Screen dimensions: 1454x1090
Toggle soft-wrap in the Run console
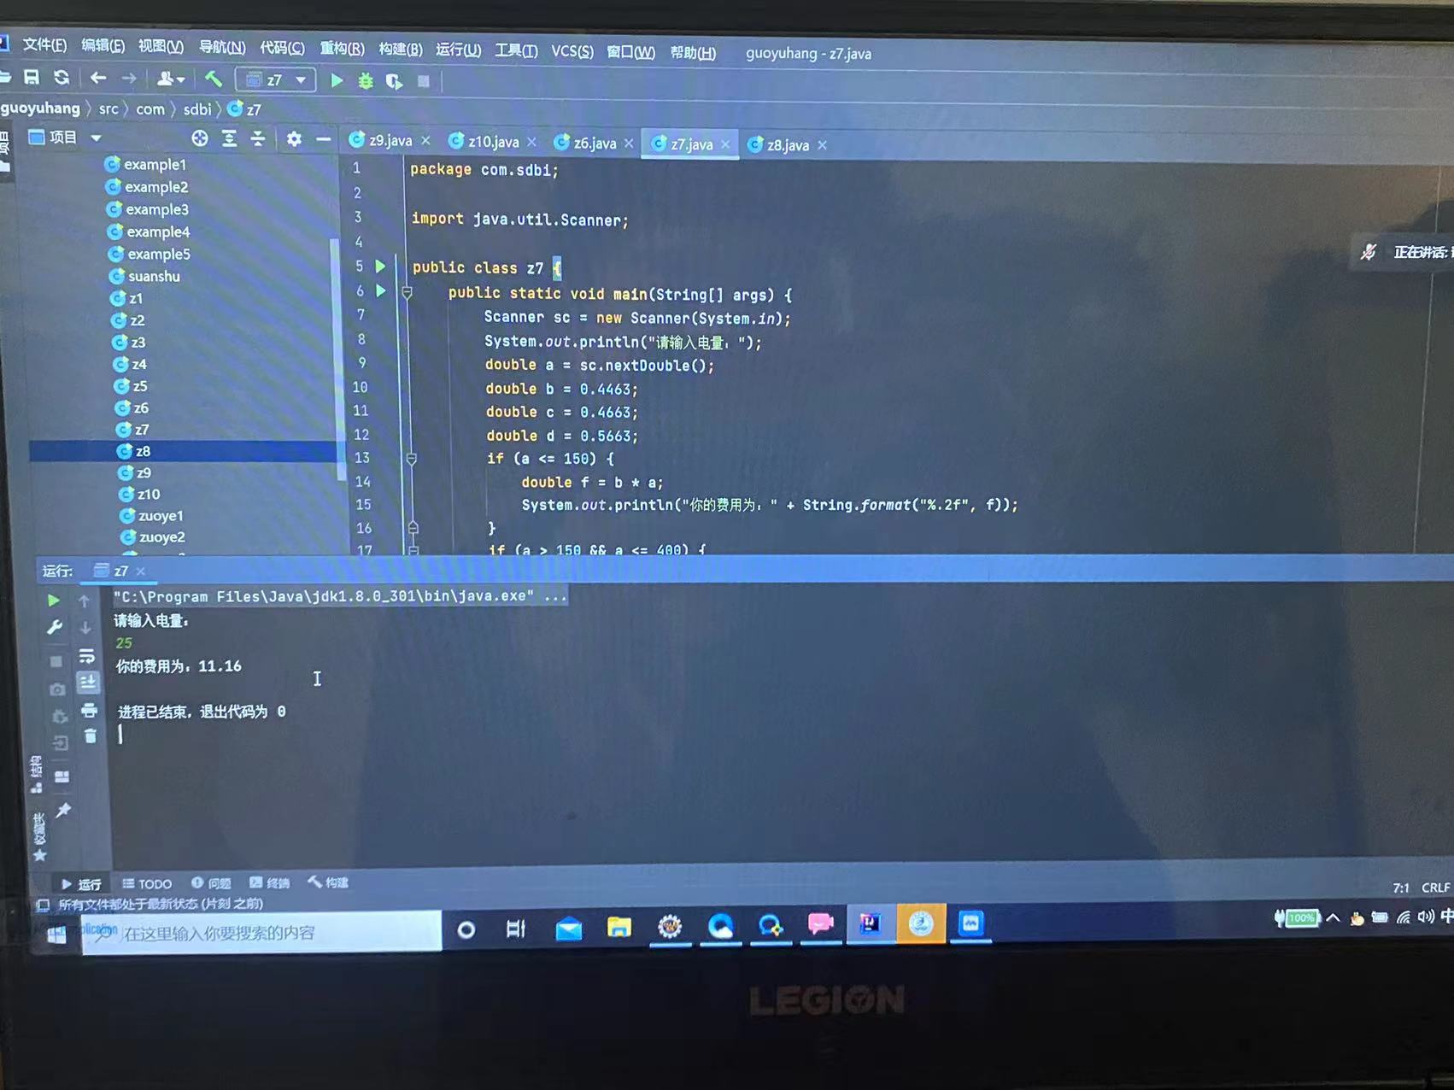pyautogui.click(x=87, y=656)
